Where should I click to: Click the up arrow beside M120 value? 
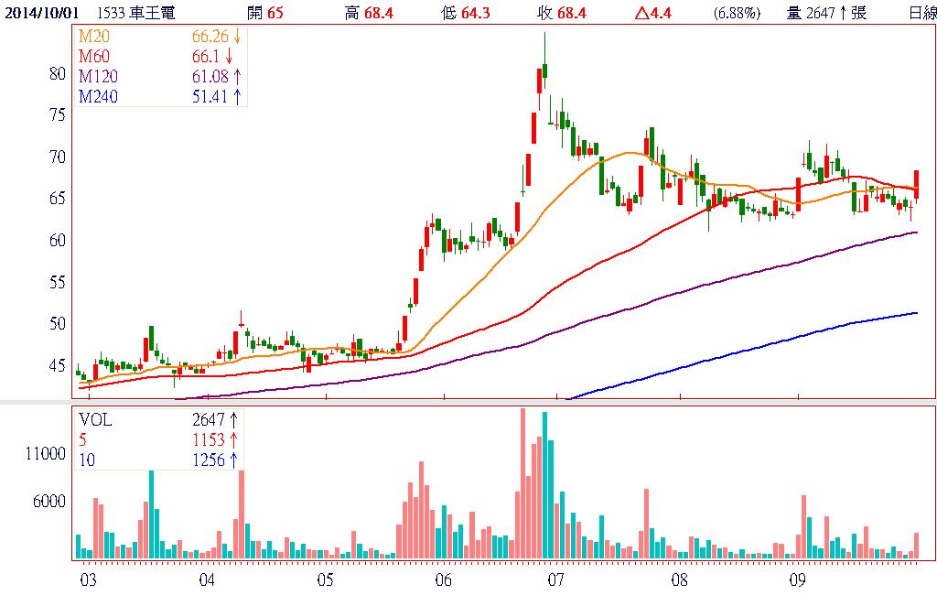click(237, 76)
